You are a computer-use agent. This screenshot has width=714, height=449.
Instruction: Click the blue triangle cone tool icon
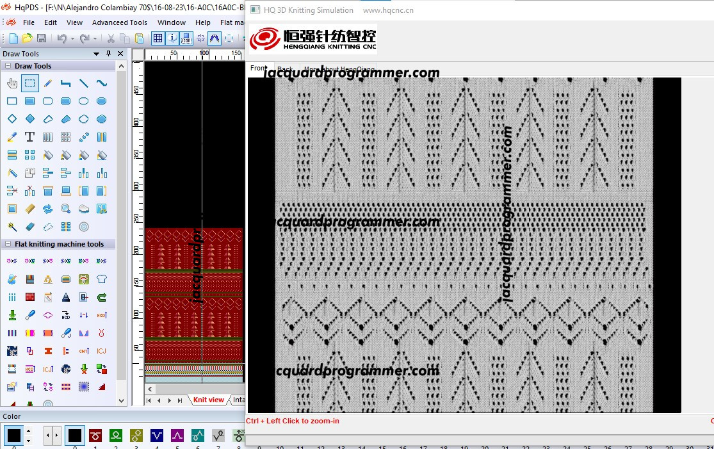[x=65, y=297]
